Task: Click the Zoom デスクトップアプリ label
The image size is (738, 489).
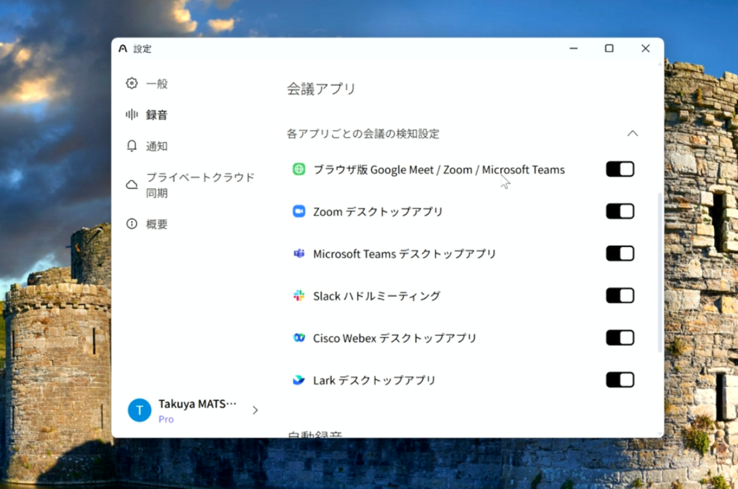Action: 378,212
